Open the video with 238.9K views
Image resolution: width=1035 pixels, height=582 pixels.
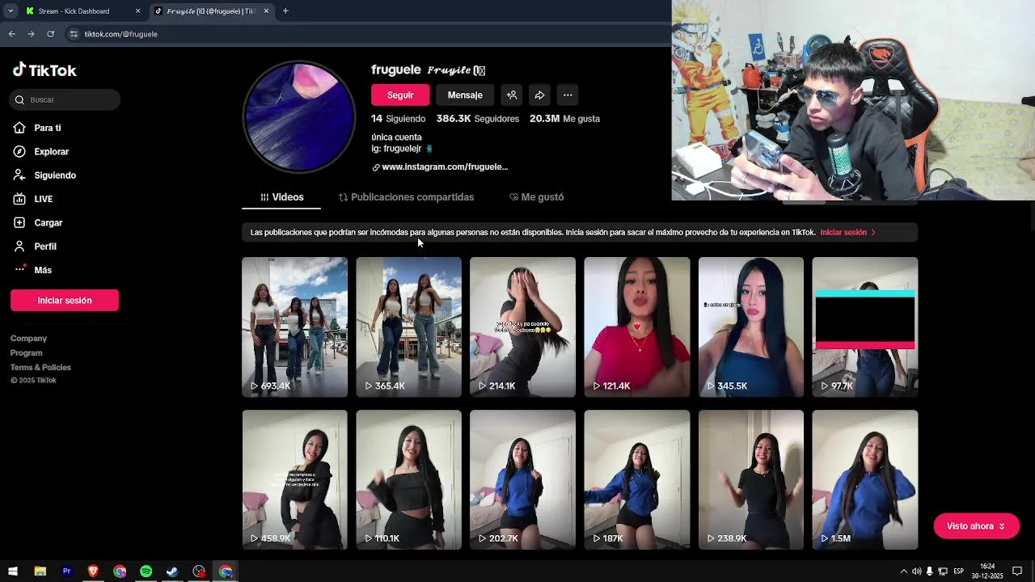click(x=751, y=479)
